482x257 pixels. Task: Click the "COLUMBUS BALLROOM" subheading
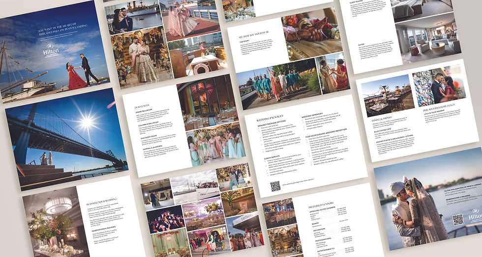click(148, 124)
